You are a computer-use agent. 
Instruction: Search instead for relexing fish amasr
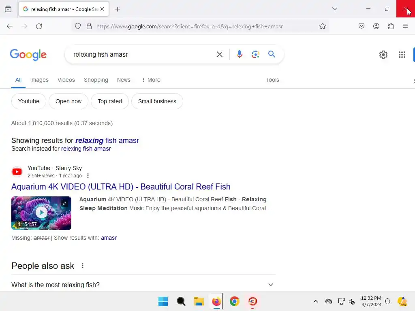click(86, 149)
